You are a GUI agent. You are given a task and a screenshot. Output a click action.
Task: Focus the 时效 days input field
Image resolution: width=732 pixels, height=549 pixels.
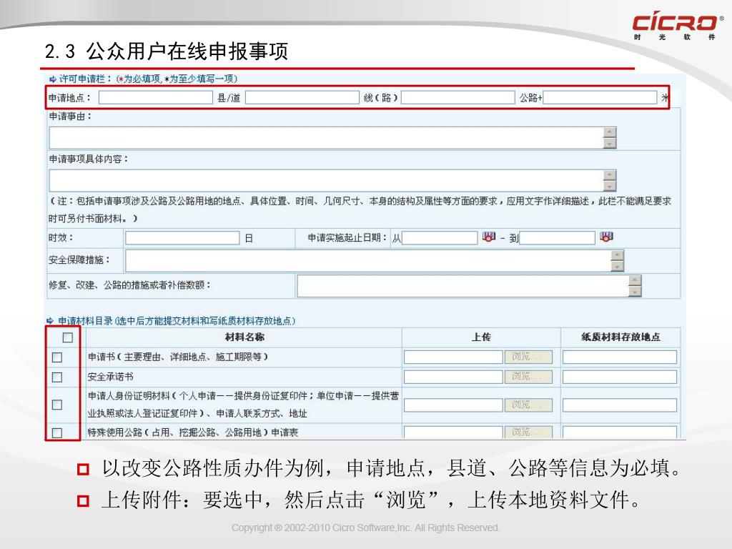(x=183, y=238)
